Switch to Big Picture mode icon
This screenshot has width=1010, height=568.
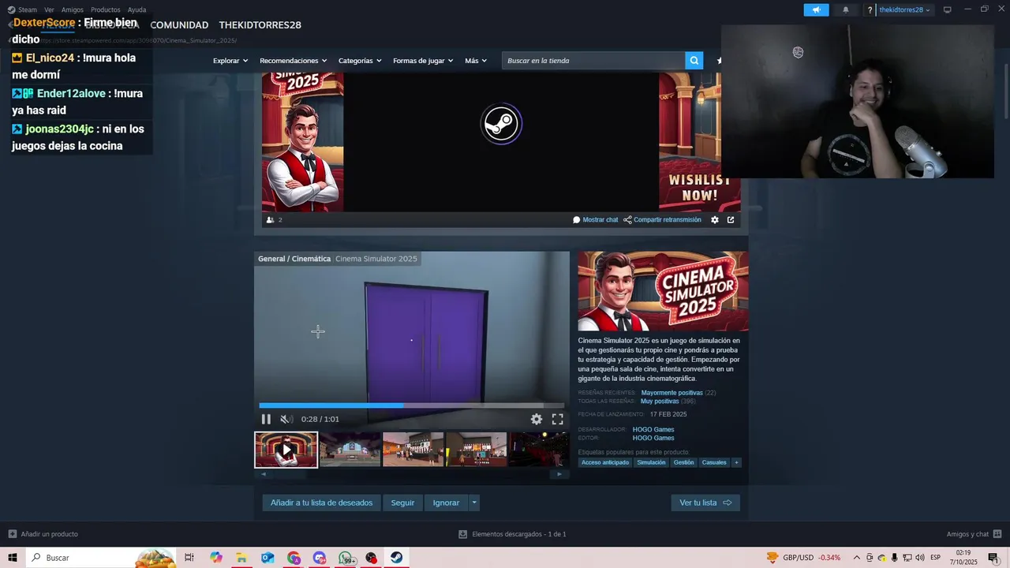click(947, 9)
